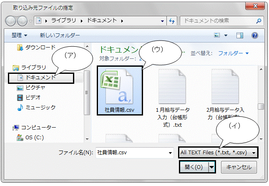Click 新しいフォルダー button

pyautogui.click(x=60, y=35)
